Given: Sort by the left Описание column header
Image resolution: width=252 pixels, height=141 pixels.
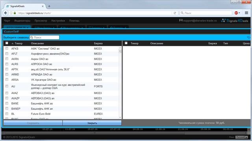Looking at the screenshot, I should pyautogui.click(x=37, y=43).
